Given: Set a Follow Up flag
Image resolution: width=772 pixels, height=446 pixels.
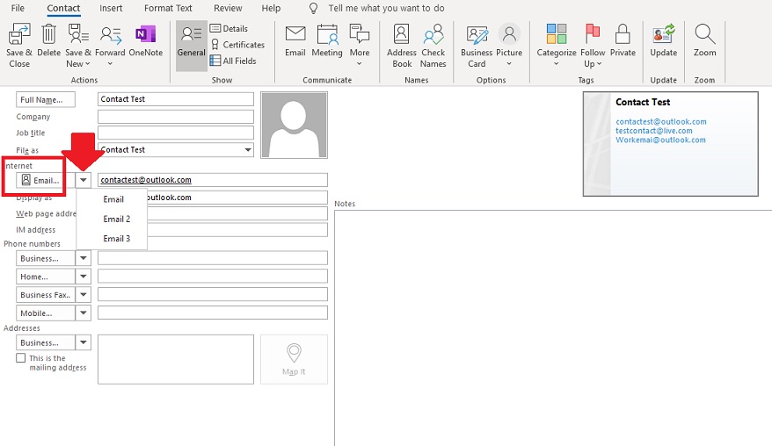Looking at the screenshot, I should click(593, 46).
